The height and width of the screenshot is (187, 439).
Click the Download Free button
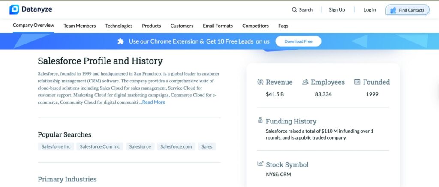pos(298,41)
